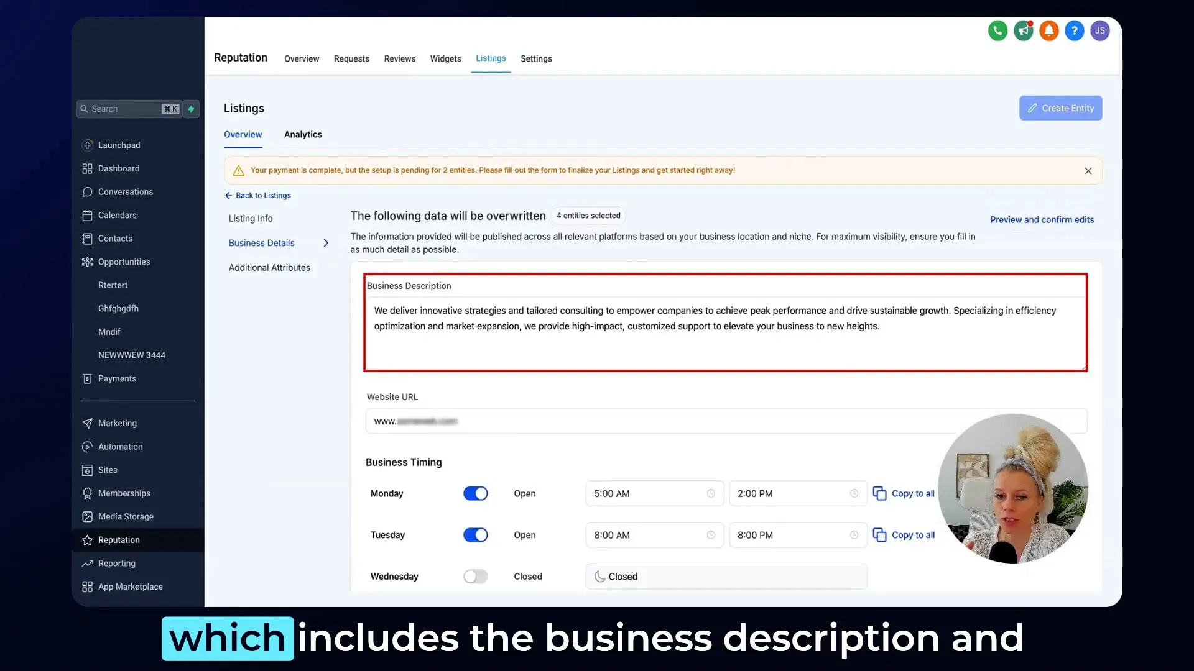Enable Wednesday business hours switch
The image size is (1194, 671).
point(475,577)
